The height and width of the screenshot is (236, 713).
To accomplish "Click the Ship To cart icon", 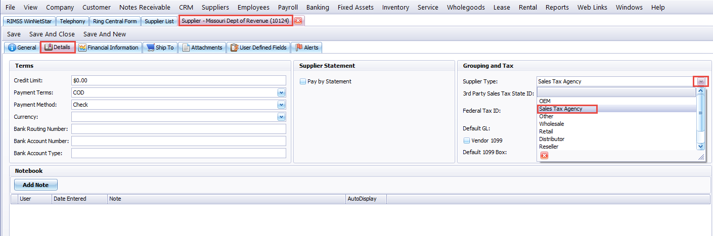I will 150,48.
